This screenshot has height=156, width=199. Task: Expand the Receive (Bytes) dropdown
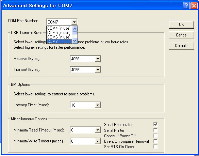[x=98, y=59]
